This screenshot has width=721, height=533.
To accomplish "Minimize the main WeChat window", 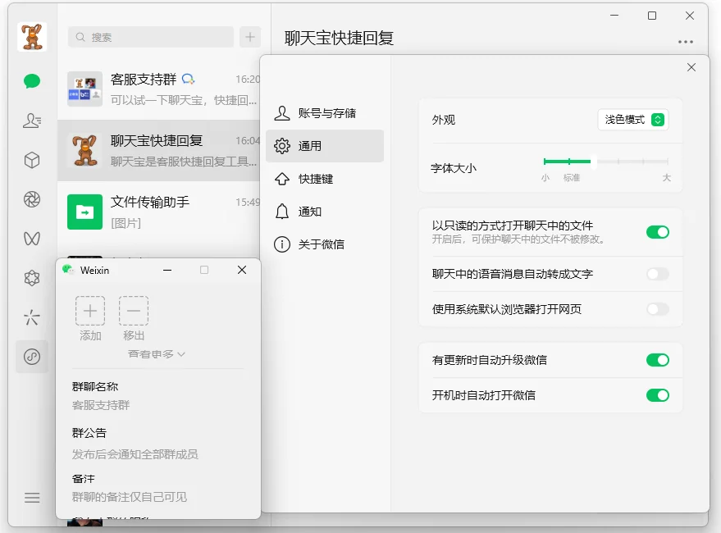I will point(614,16).
